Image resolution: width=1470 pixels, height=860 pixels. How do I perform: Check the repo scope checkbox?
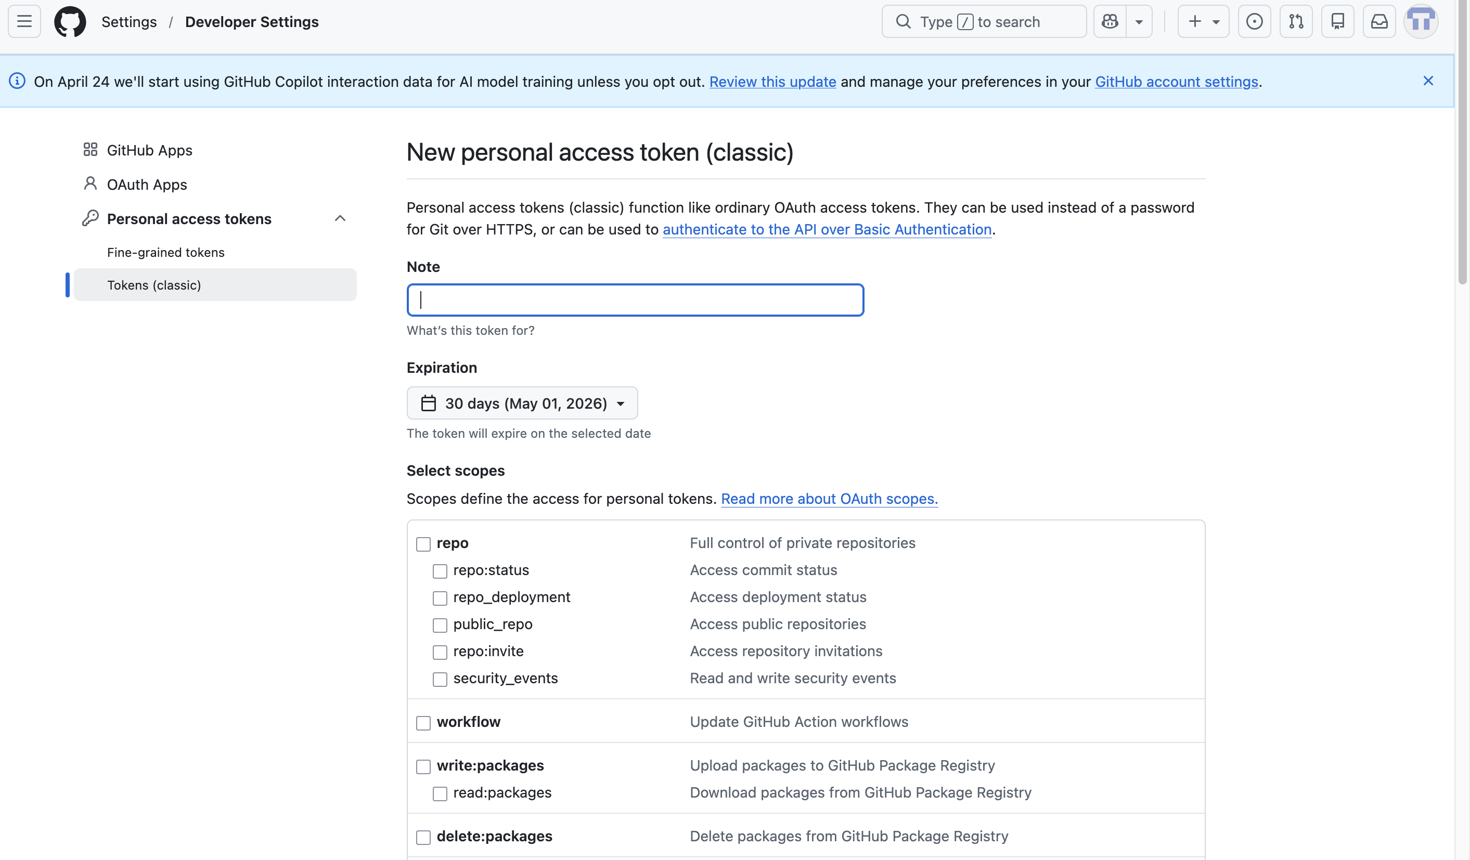coord(423,544)
